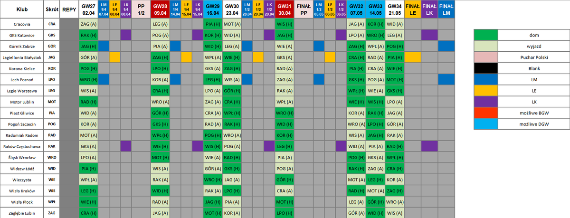
Task: Click the 'FINAŁ PP' header cell
Action: 304,9
